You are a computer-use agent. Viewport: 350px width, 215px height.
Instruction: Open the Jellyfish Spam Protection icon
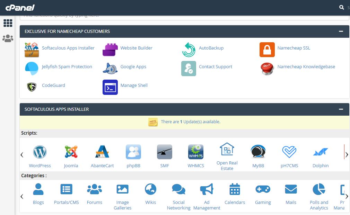pyautogui.click(x=32, y=69)
